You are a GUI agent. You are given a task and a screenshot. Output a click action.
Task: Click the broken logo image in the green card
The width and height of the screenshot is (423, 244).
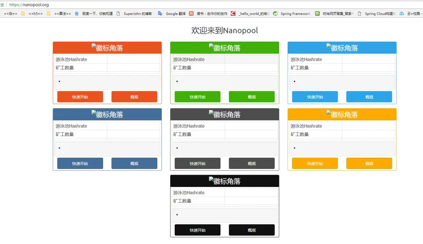pyautogui.click(x=224, y=48)
